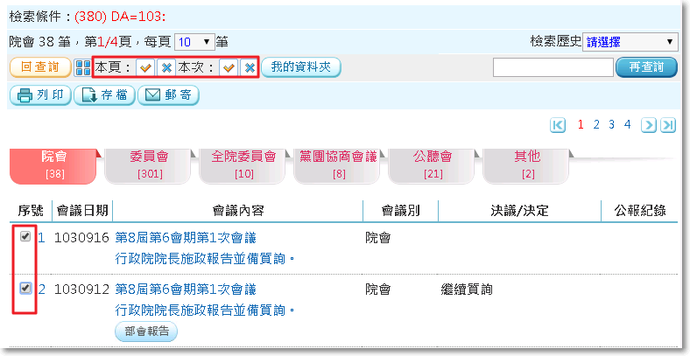Click the 本頁 select-all checkmark icon
Image resolution: width=690 pixels, height=356 pixels.
click(145, 67)
